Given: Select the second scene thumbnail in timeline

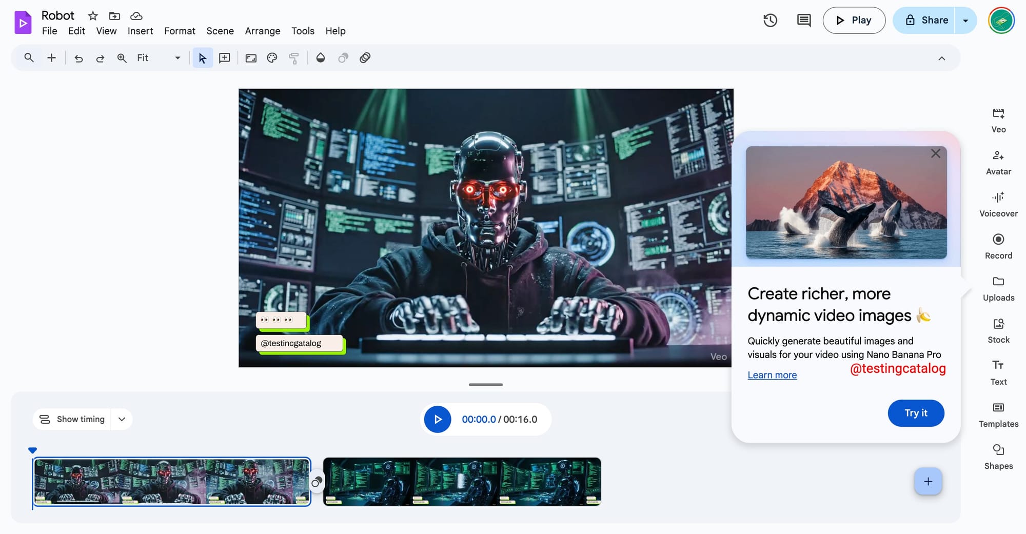Looking at the screenshot, I should (x=462, y=482).
